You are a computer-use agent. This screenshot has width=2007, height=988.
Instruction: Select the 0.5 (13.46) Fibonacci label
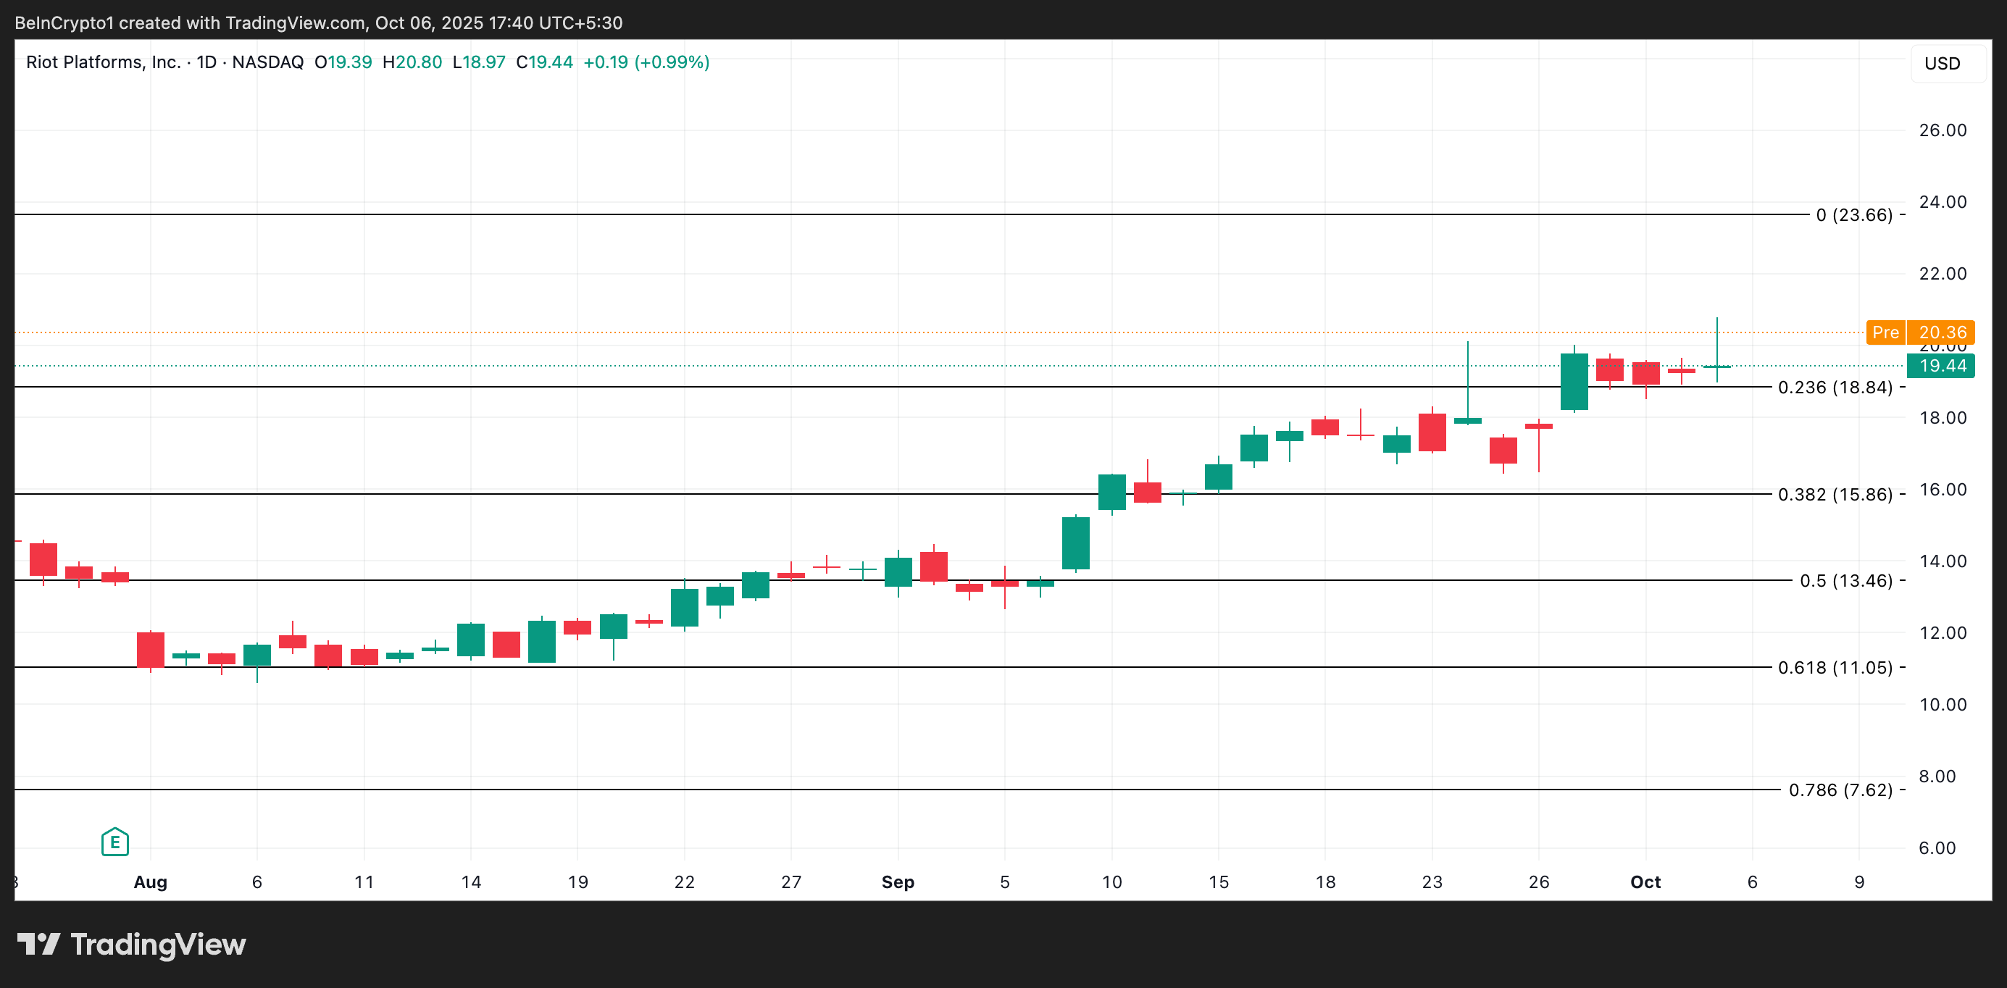coord(1845,580)
